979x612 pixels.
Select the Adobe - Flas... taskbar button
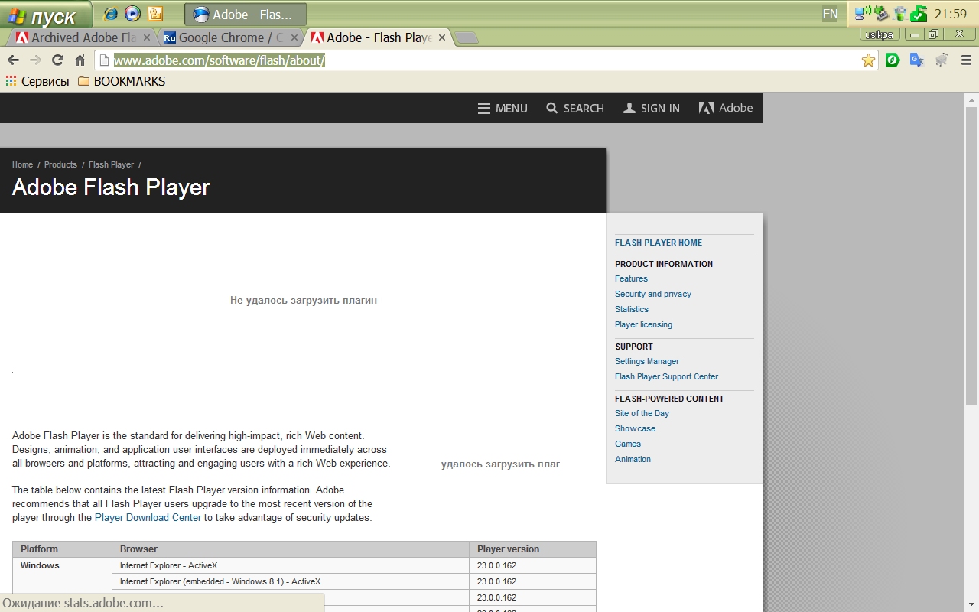coord(246,14)
